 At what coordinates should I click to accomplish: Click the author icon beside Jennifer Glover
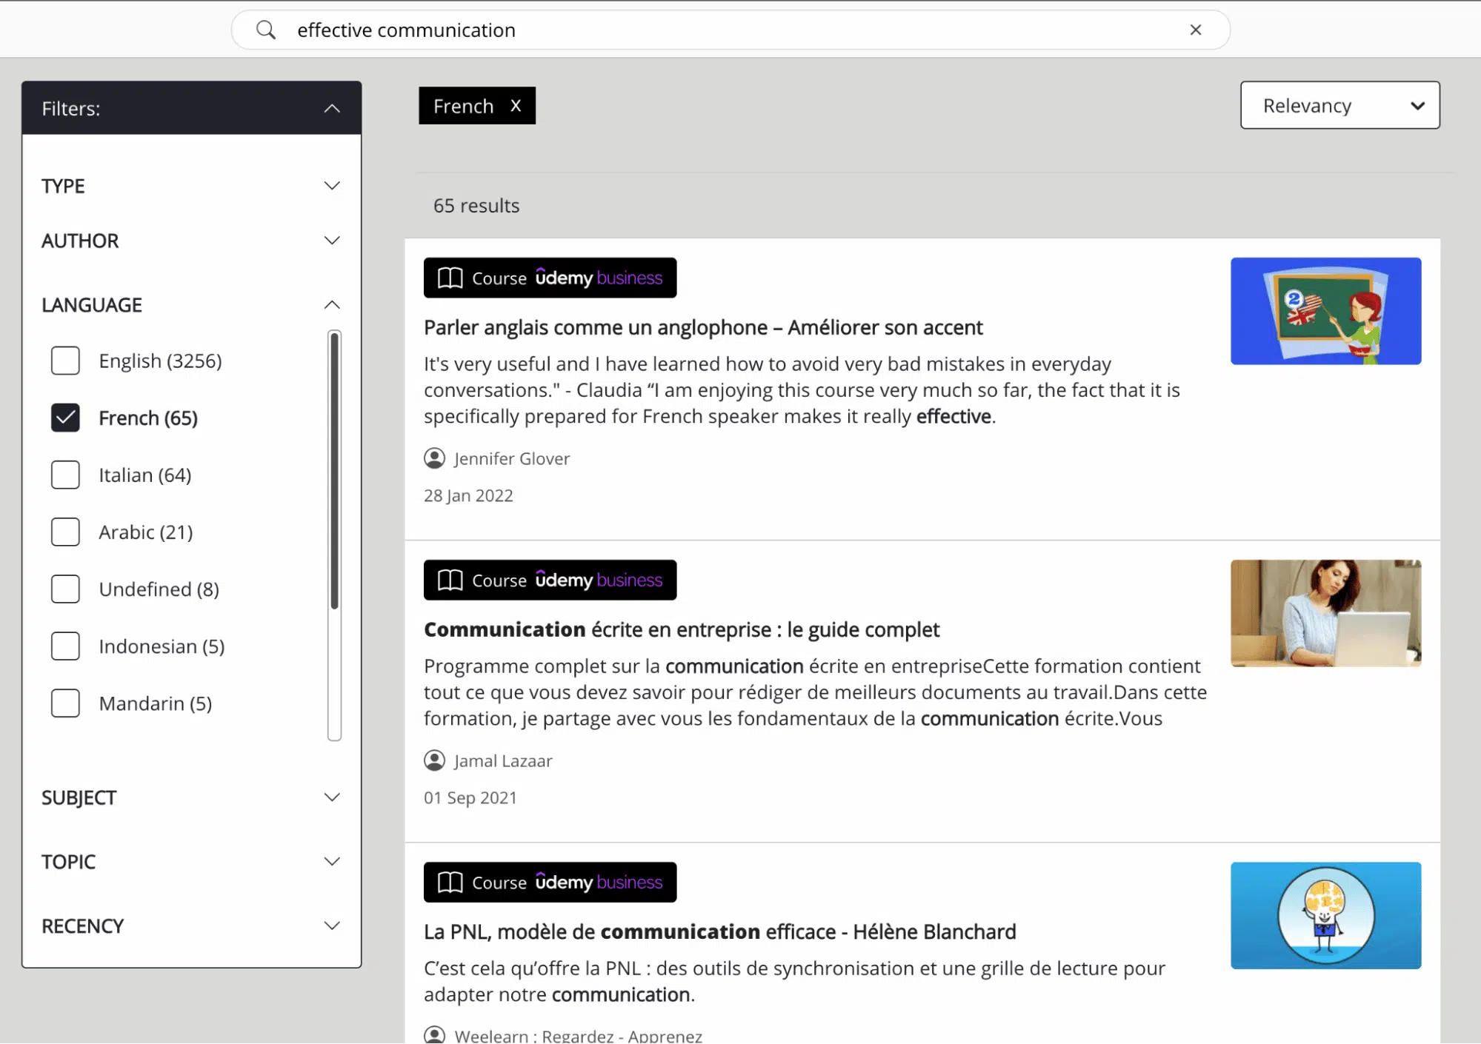(434, 458)
